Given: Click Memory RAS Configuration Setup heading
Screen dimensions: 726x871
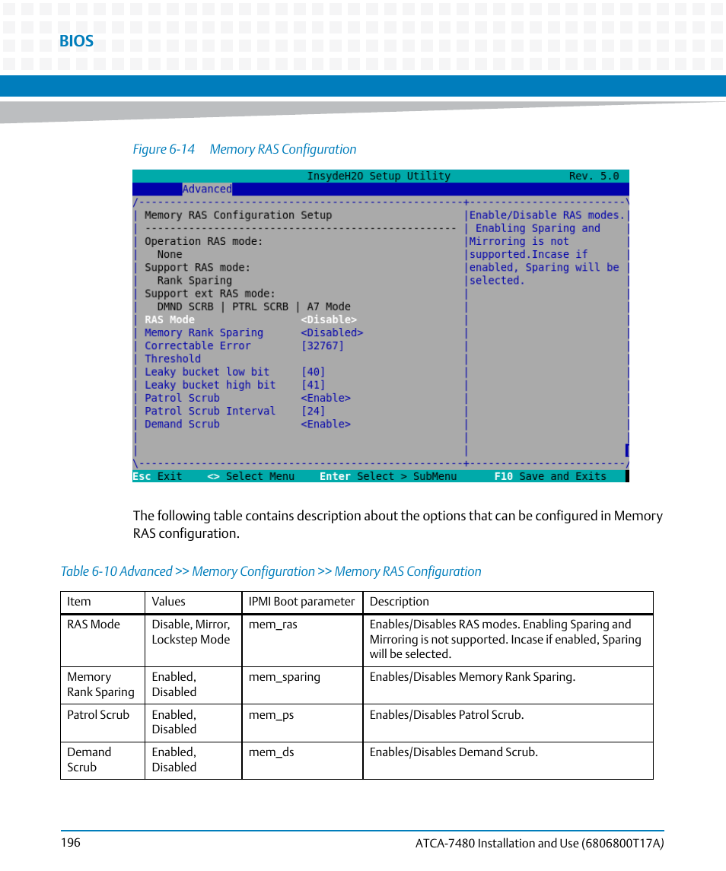Looking at the screenshot, I should [x=238, y=215].
